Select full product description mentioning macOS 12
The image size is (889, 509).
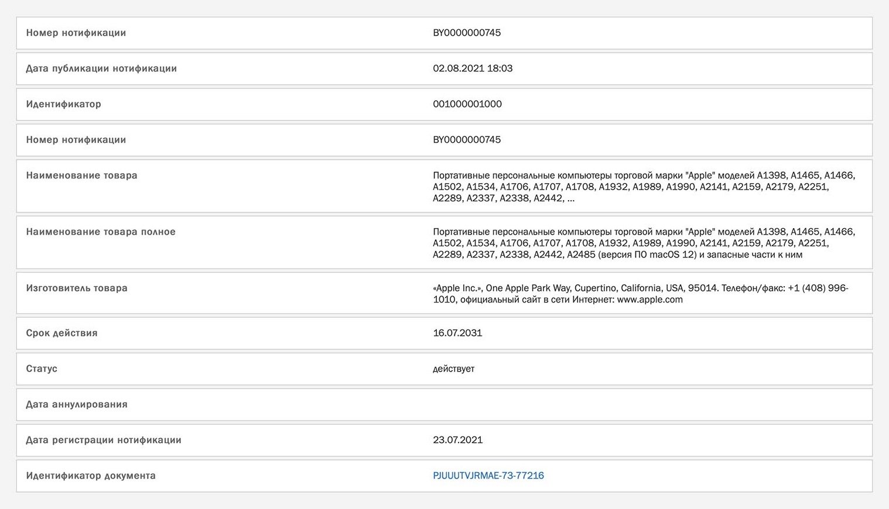[x=644, y=243]
